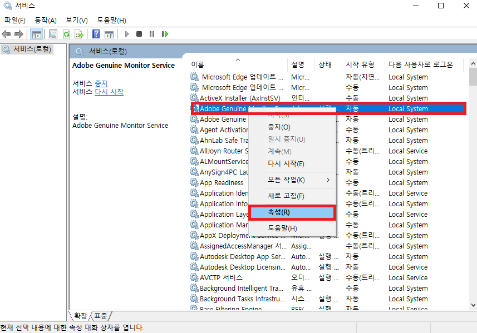
Task: Click gear icon of AnySign4PC row
Action: coord(194,172)
